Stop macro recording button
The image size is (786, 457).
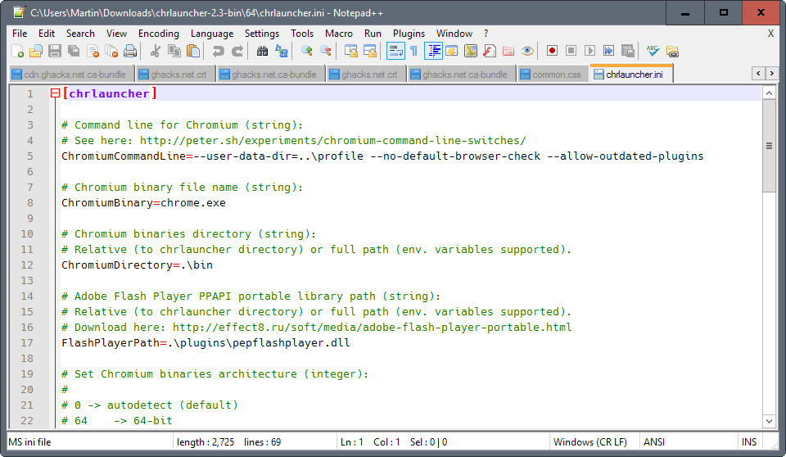pos(571,51)
